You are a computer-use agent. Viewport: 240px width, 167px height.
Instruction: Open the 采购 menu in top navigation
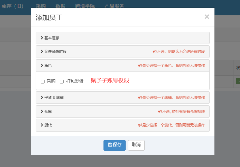tap(41, 6)
